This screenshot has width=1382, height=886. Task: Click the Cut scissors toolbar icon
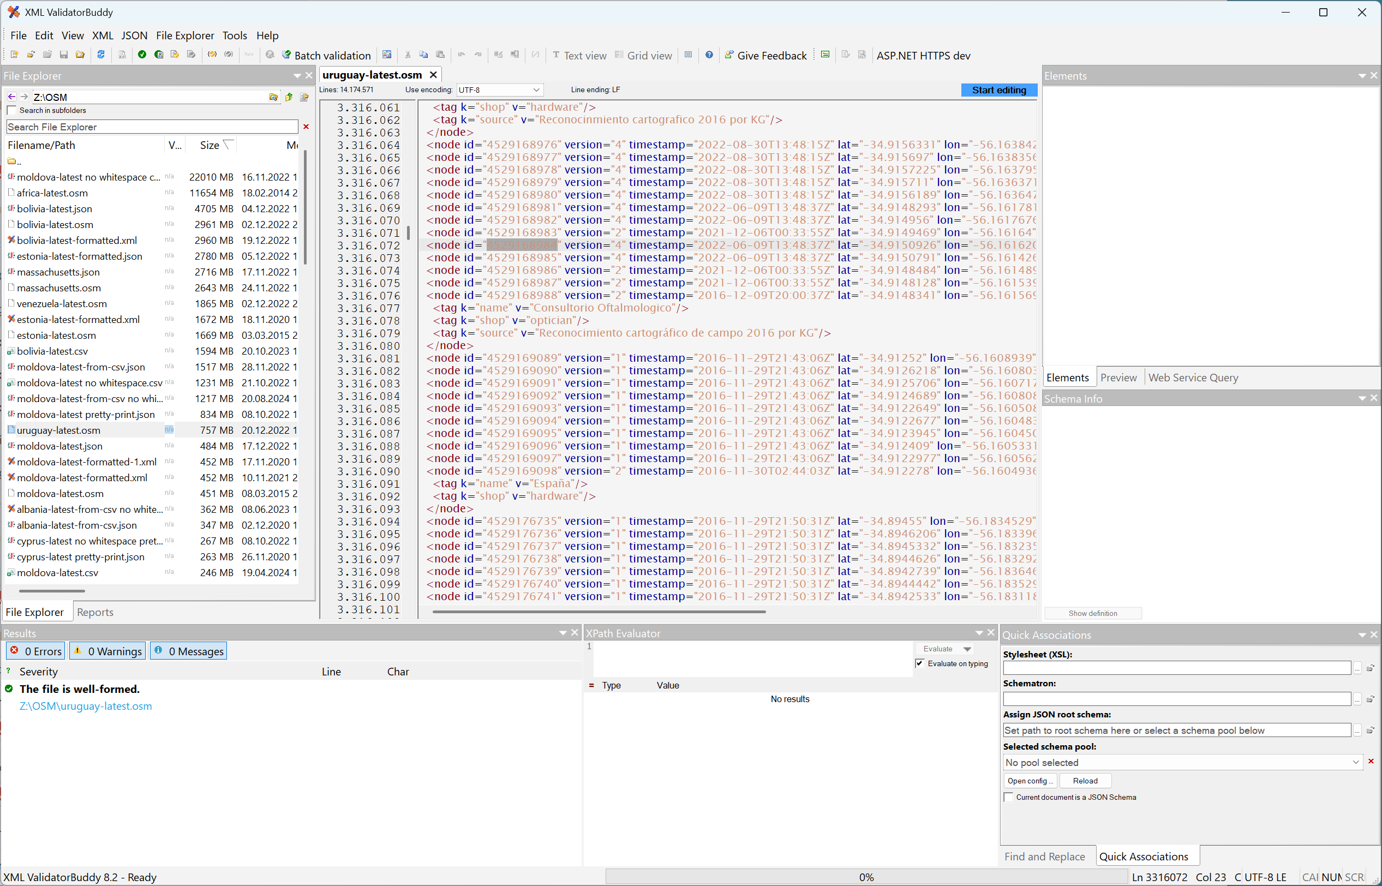(x=408, y=55)
